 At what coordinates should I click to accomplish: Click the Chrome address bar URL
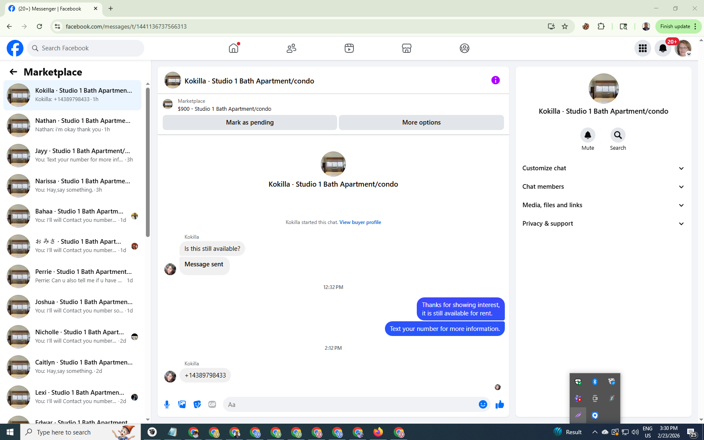pyautogui.click(x=126, y=26)
